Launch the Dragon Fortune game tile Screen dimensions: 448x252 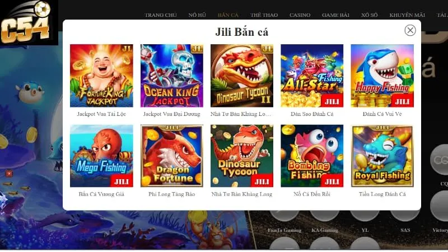point(172,156)
